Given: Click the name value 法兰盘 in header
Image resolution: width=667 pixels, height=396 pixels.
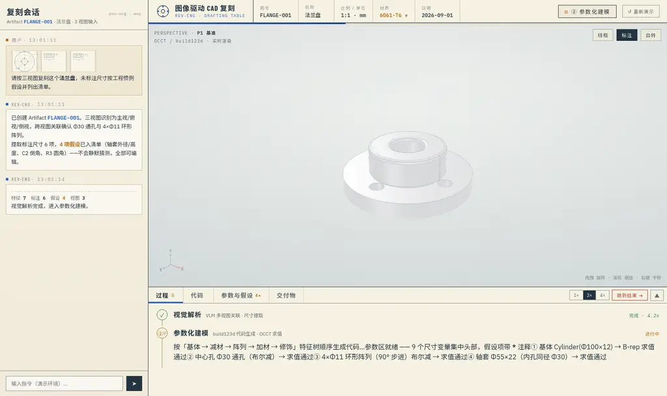Looking at the screenshot, I should [313, 16].
